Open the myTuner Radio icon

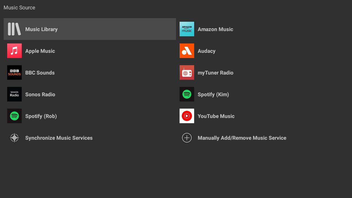[x=187, y=72]
